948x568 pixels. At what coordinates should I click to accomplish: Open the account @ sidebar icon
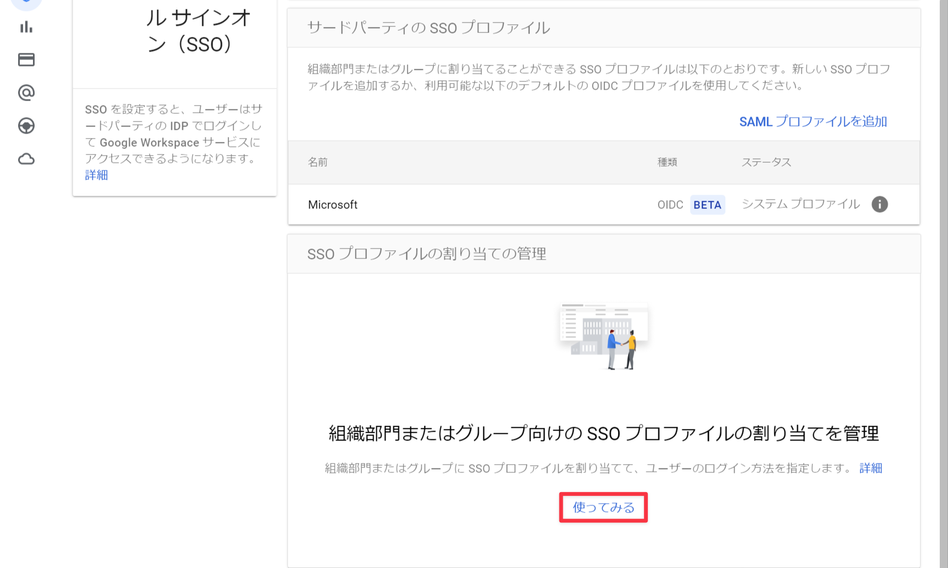[26, 92]
